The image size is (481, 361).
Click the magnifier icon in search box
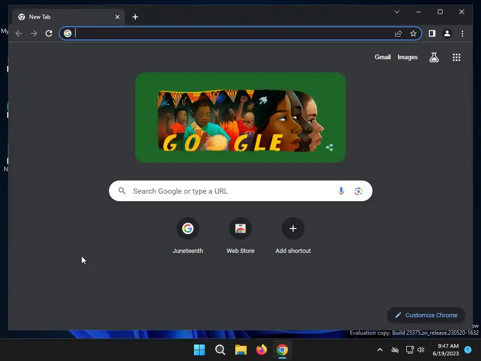[122, 191]
